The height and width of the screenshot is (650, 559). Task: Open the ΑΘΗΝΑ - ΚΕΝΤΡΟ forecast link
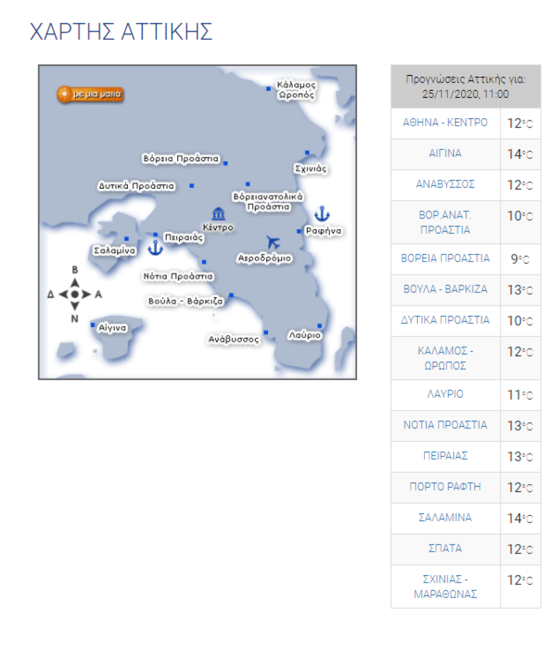click(445, 123)
